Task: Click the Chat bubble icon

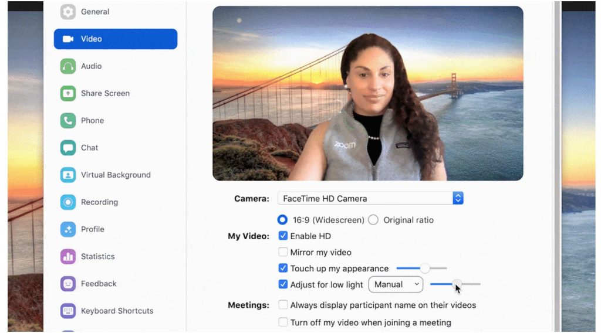Action: pos(68,148)
